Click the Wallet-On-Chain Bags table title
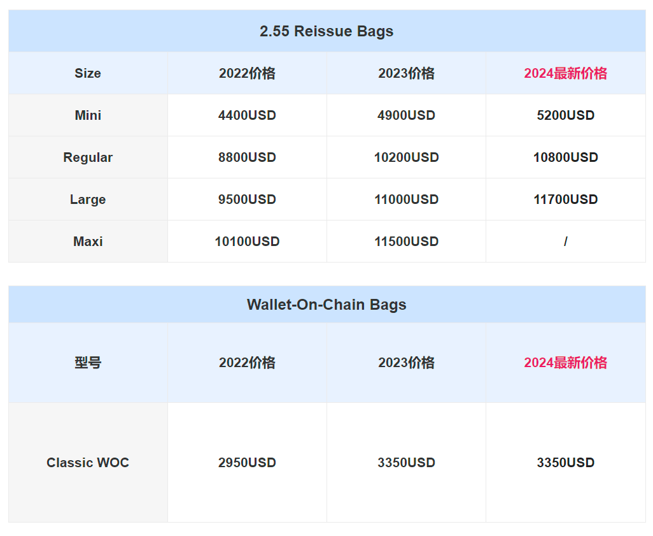Screen dimensions: 653x536 pyautogui.click(x=326, y=305)
